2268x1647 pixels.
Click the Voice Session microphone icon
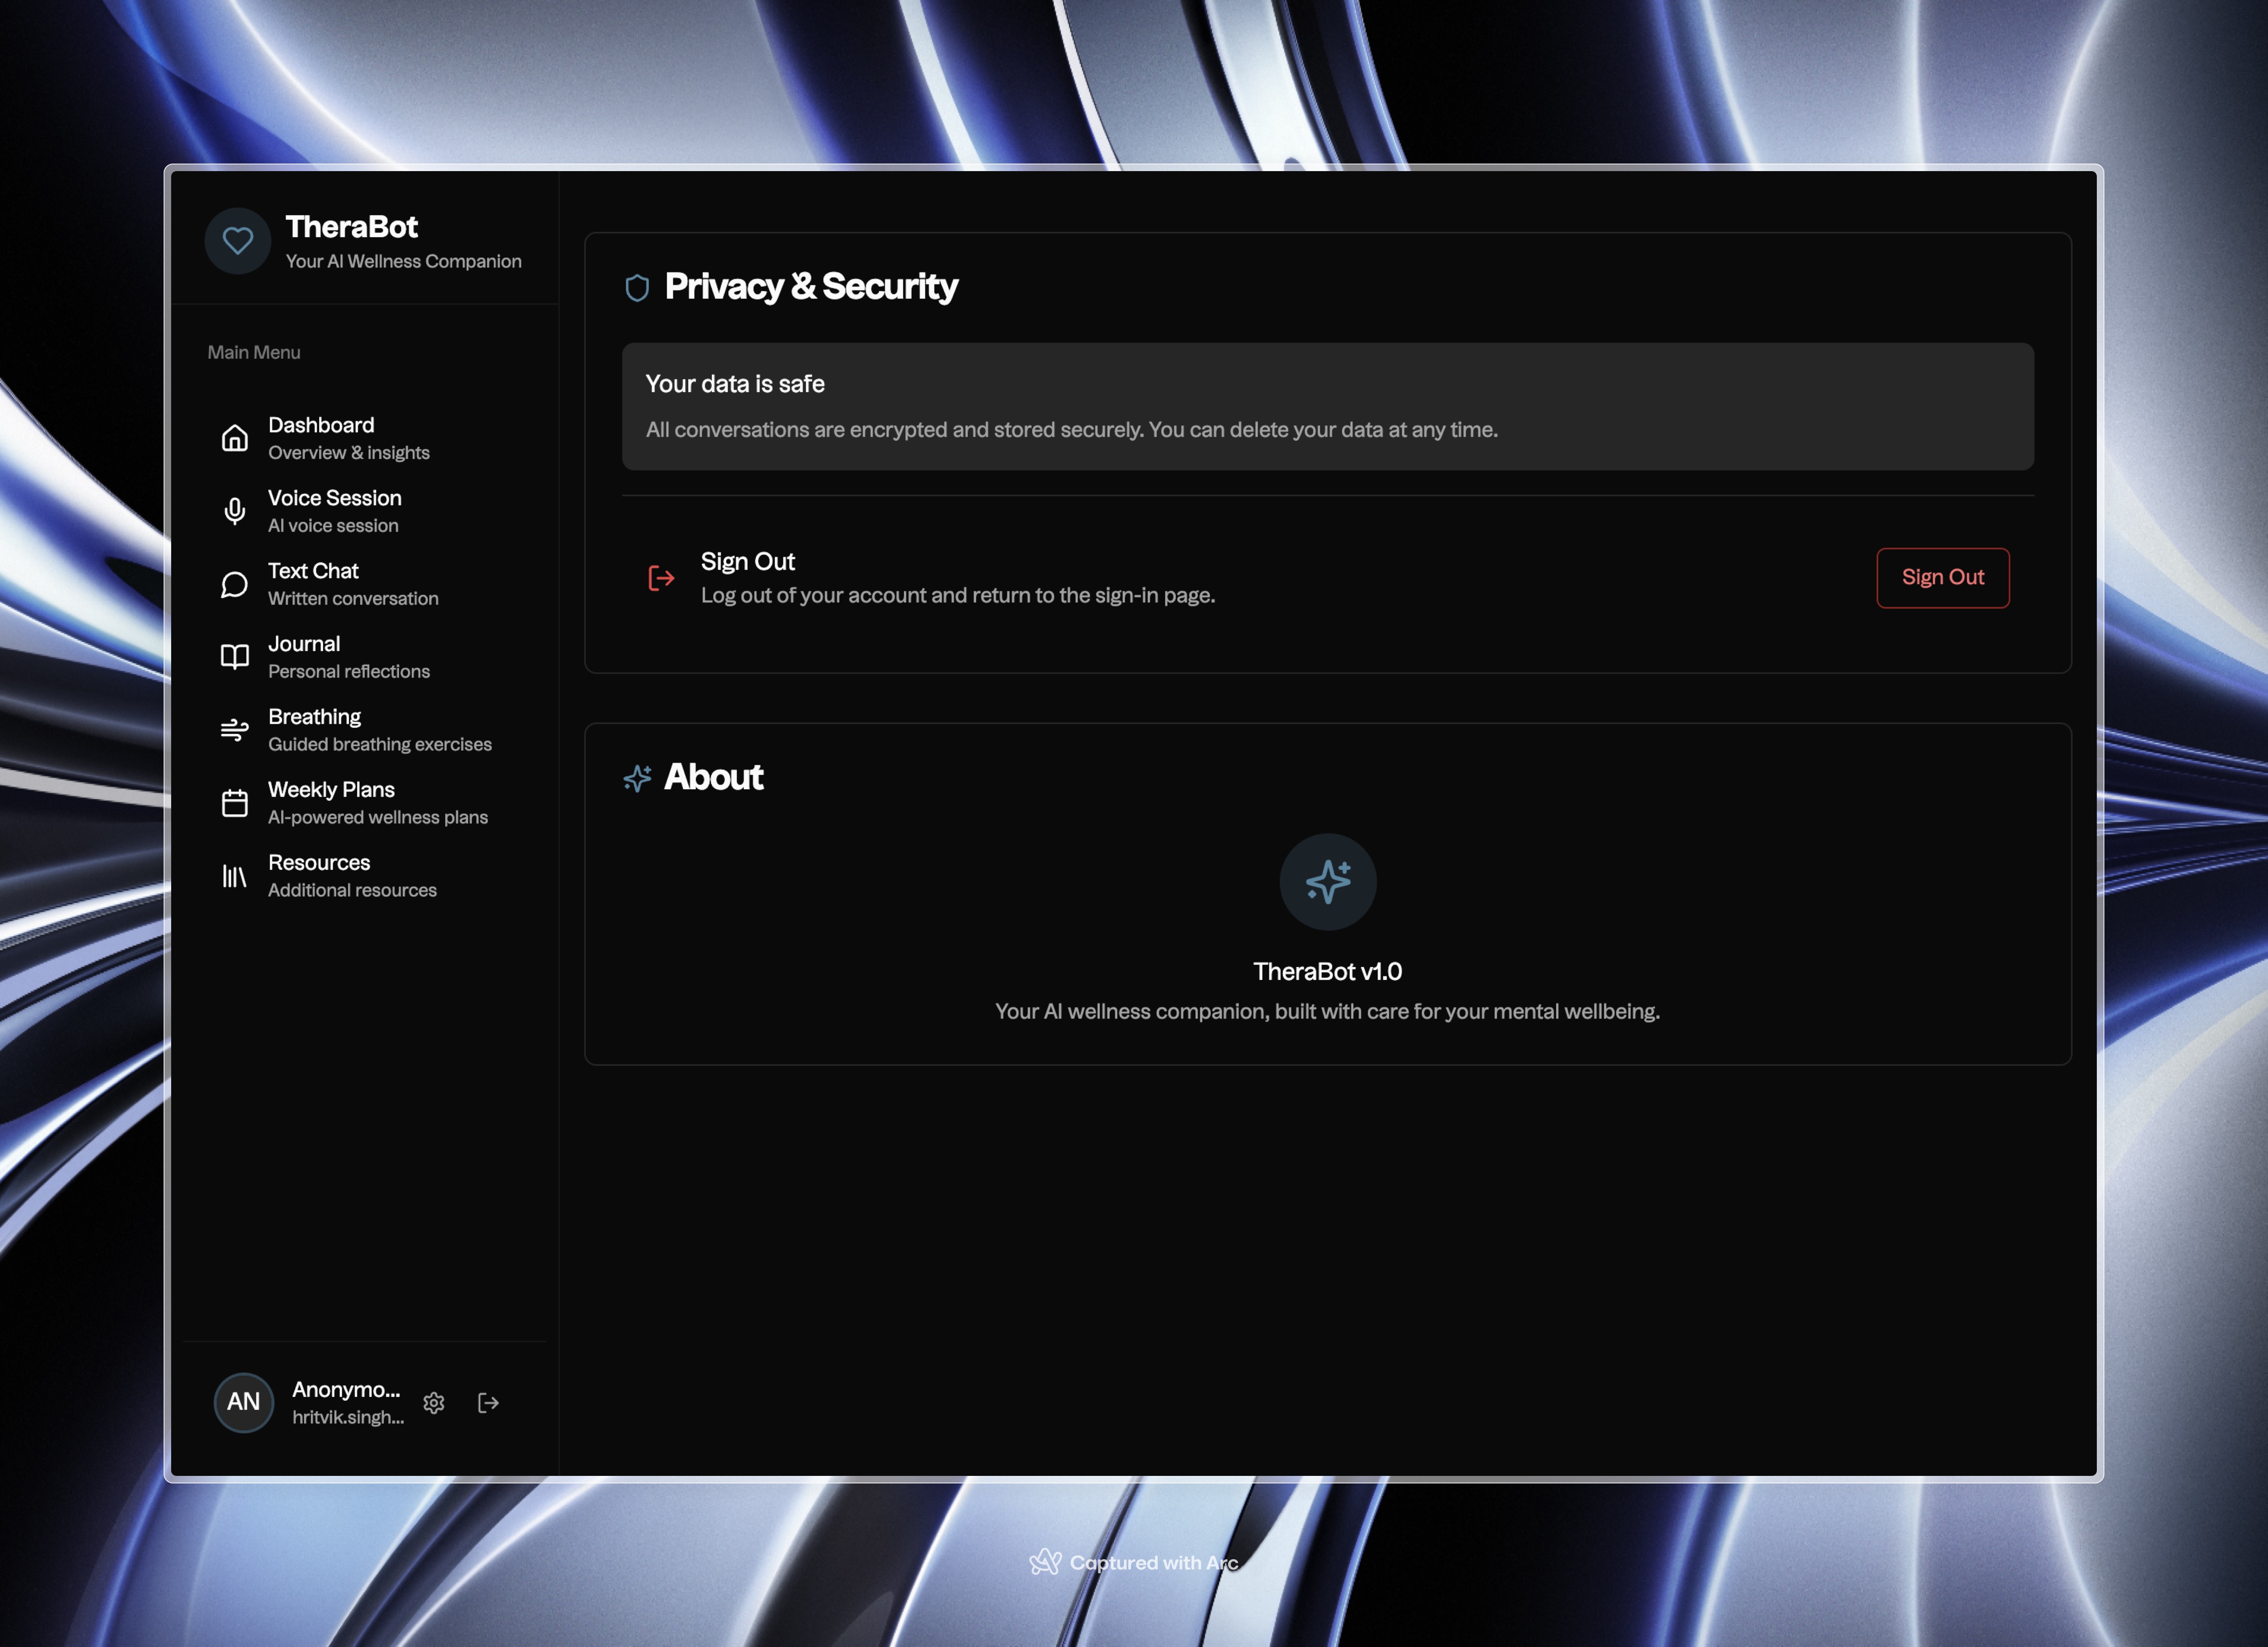[x=234, y=511]
